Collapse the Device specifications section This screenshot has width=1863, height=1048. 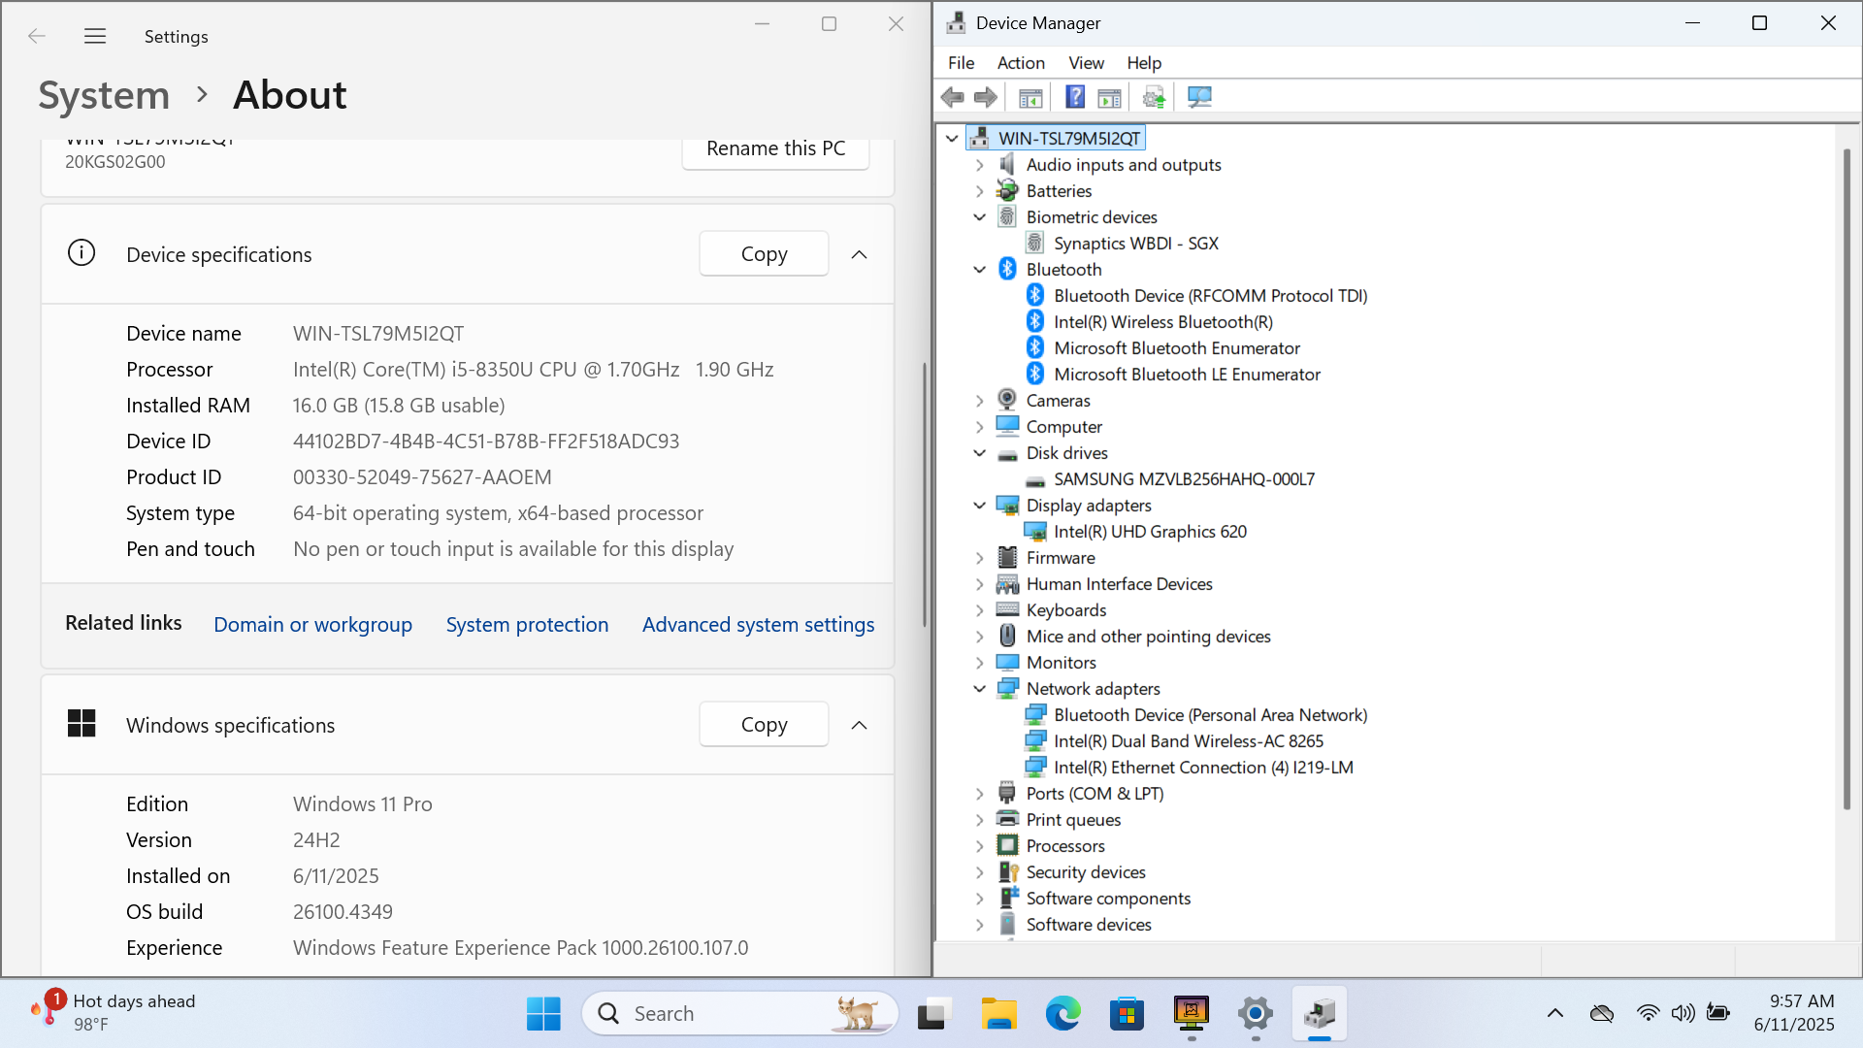(859, 254)
